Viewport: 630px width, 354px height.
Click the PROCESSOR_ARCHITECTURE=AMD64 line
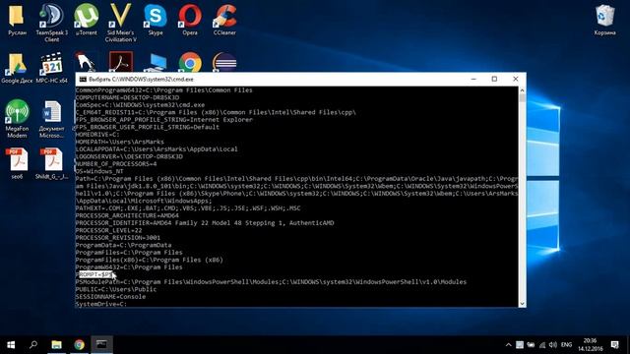tap(127, 215)
